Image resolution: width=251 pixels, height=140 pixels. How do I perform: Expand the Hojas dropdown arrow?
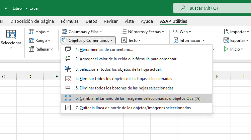click(48, 32)
